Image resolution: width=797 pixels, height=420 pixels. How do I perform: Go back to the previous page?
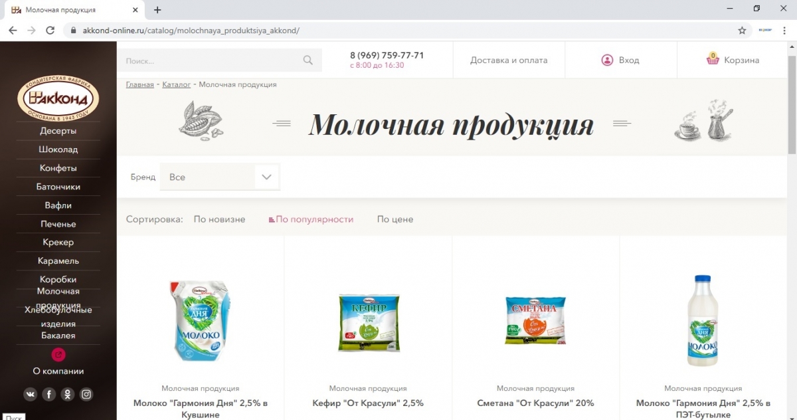tap(13, 31)
